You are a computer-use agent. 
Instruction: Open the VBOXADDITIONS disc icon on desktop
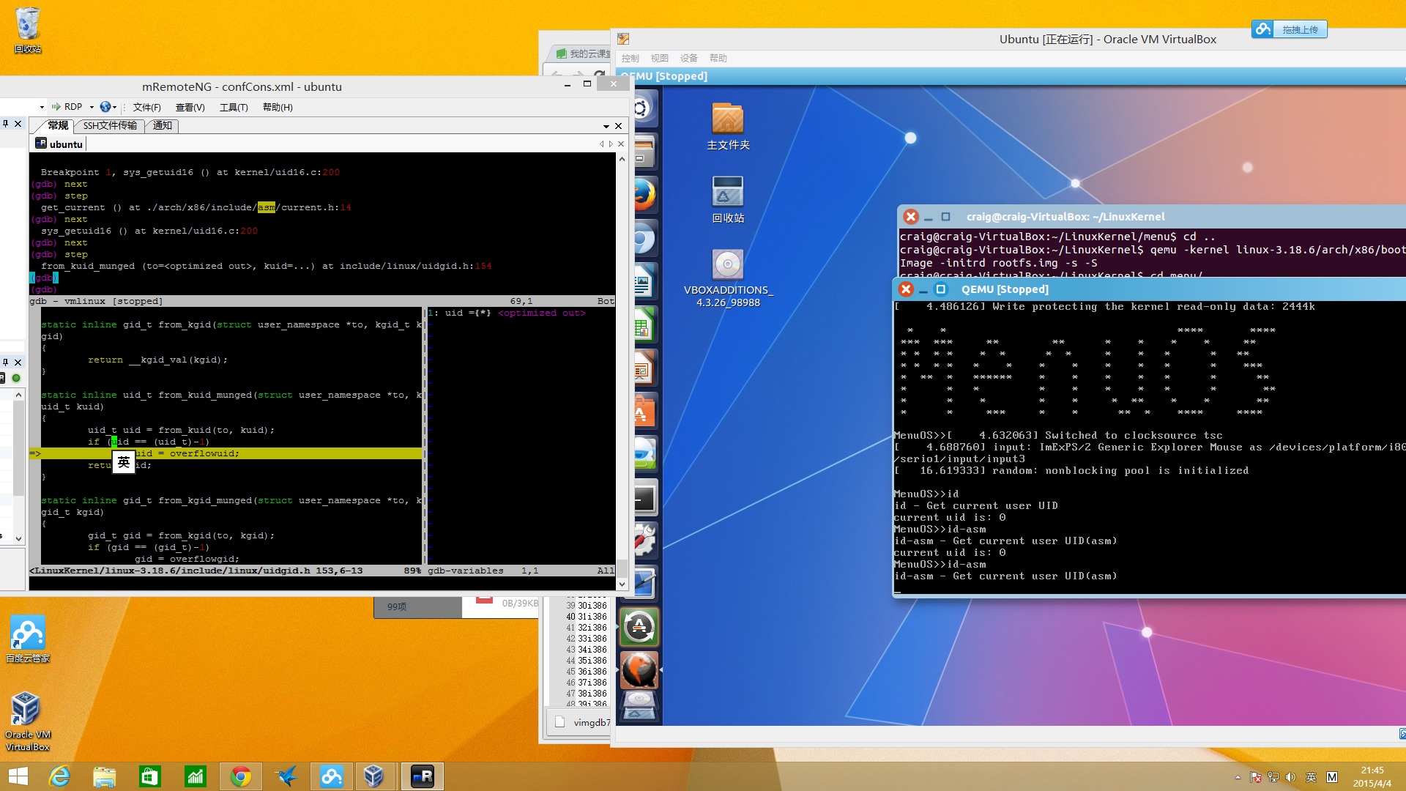[x=728, y=278]
